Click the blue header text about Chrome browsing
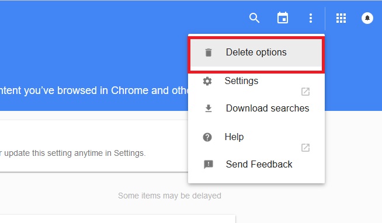Screen dimensions: 382x223 coord(94,90)
